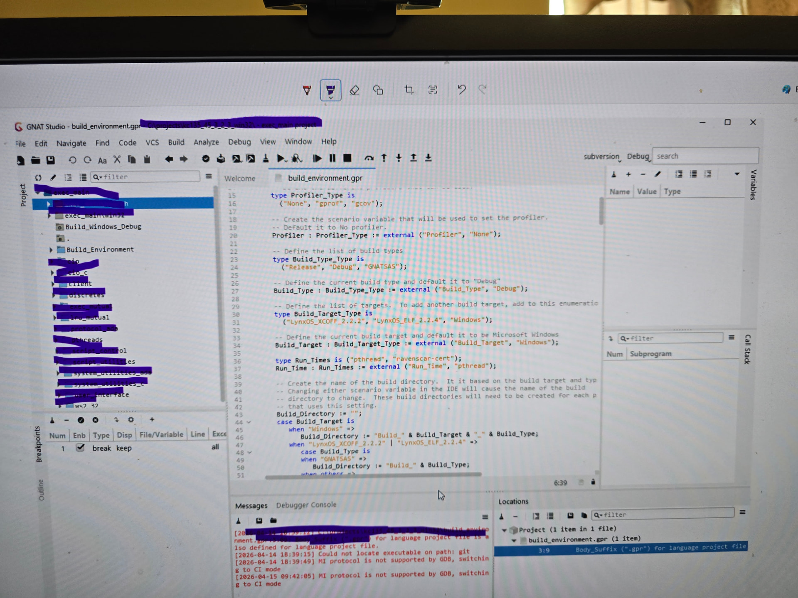Click the Debug bug icon
The width and height of the screenshot is (798, 598).
click(296, 158)
